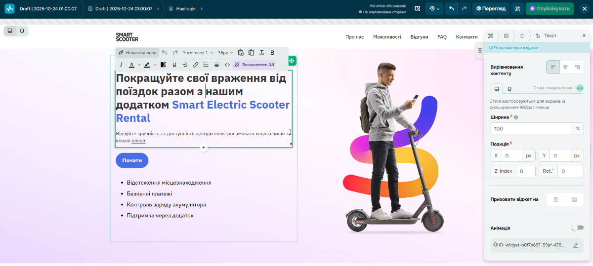This screenshot has height=266, width=593.
Task: Change the width unit percent selector
Action: click(577, 128)
